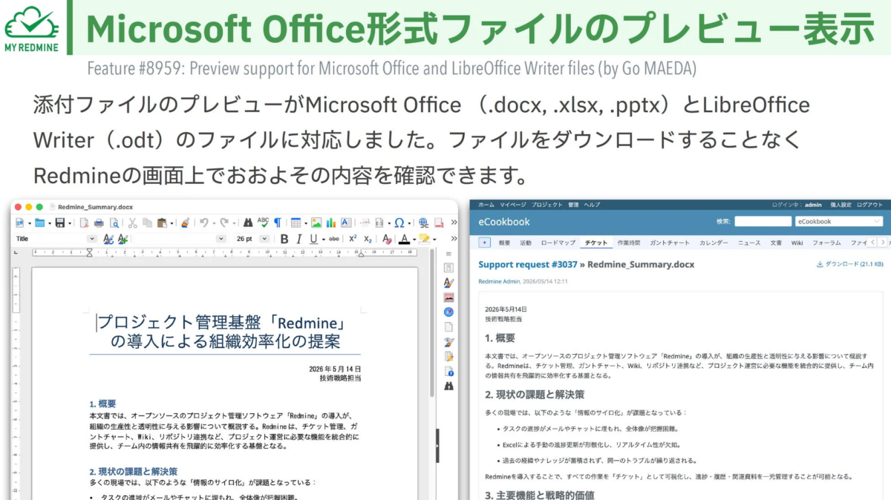Open sidebar Manage Changes icon

(448, 356)
